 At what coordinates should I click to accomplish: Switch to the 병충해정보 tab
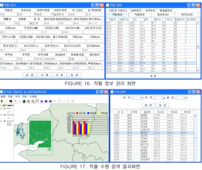[166, 11]
